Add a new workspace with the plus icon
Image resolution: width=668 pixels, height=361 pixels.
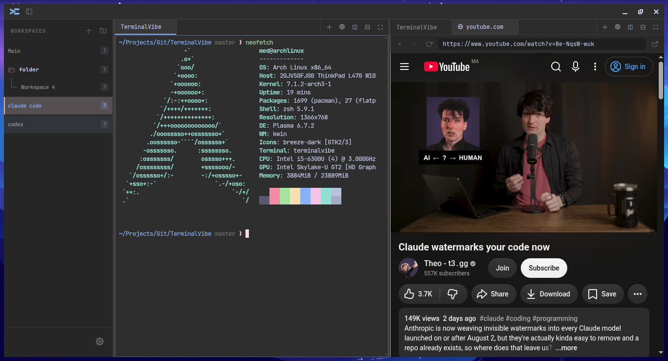[89, 31]
